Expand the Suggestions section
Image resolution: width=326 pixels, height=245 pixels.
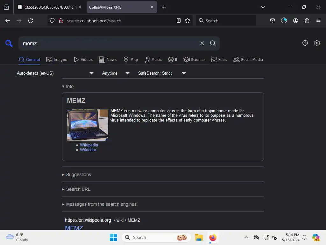(76, 174)
